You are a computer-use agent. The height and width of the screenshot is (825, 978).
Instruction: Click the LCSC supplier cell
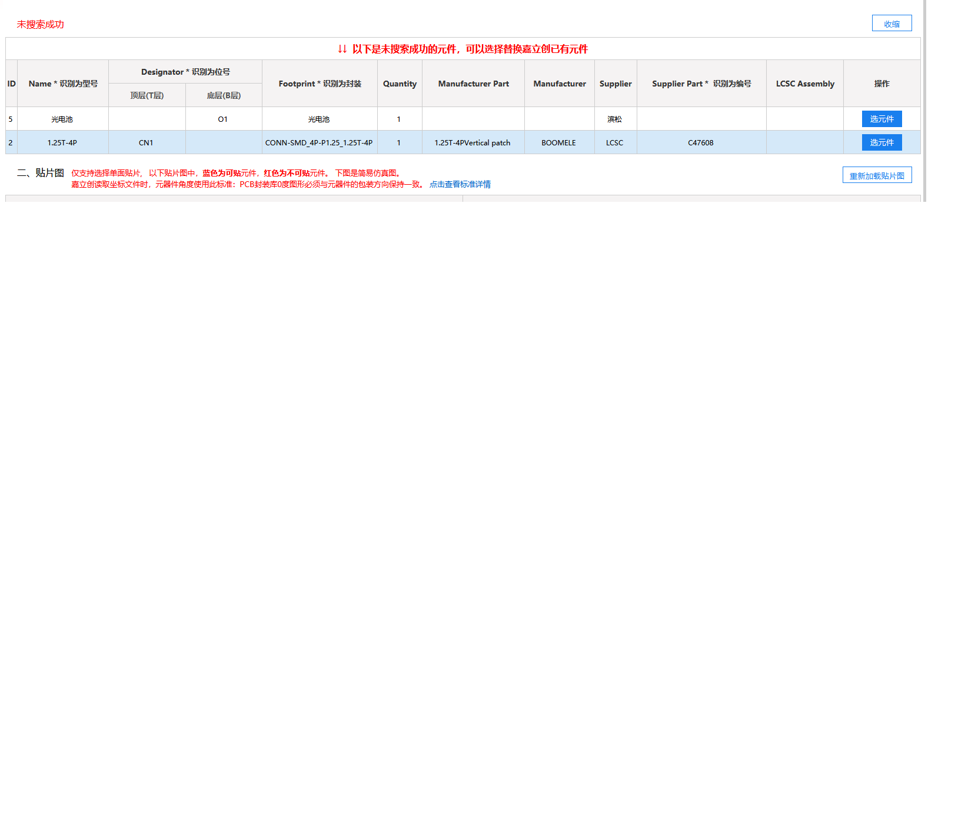[x=614, y=142]
